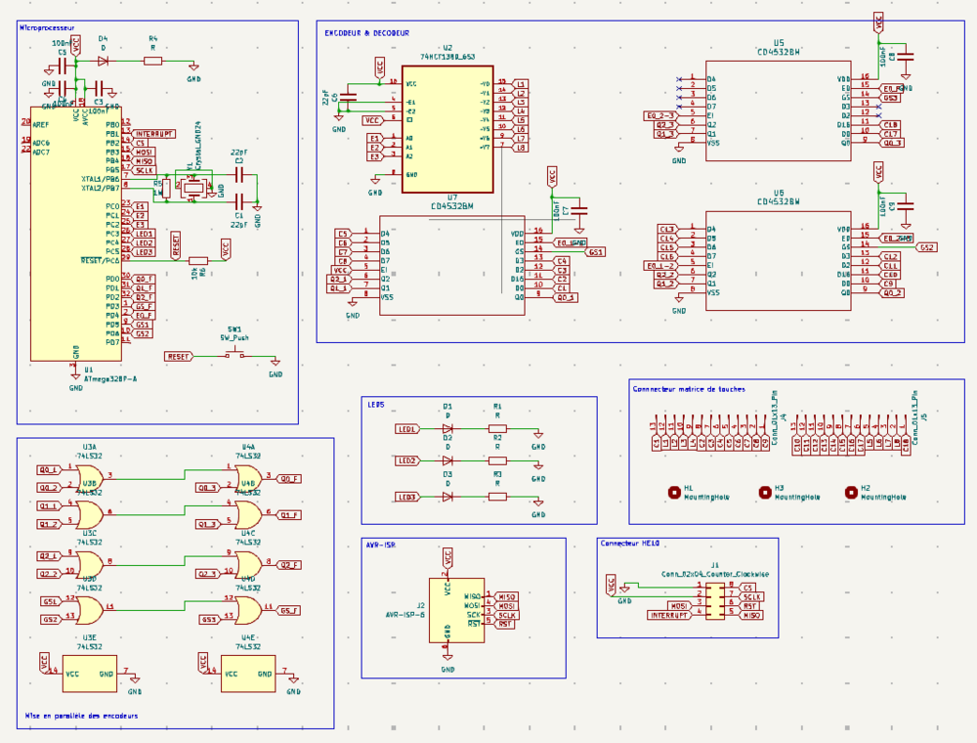The width and height of the screenshot is (977, 743).
Task: Click the LED3 label in LEDS block
Action: point(407,497)
